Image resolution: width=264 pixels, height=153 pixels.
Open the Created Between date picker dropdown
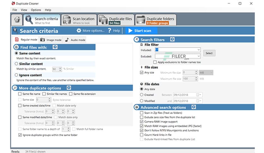coord(199,95)
